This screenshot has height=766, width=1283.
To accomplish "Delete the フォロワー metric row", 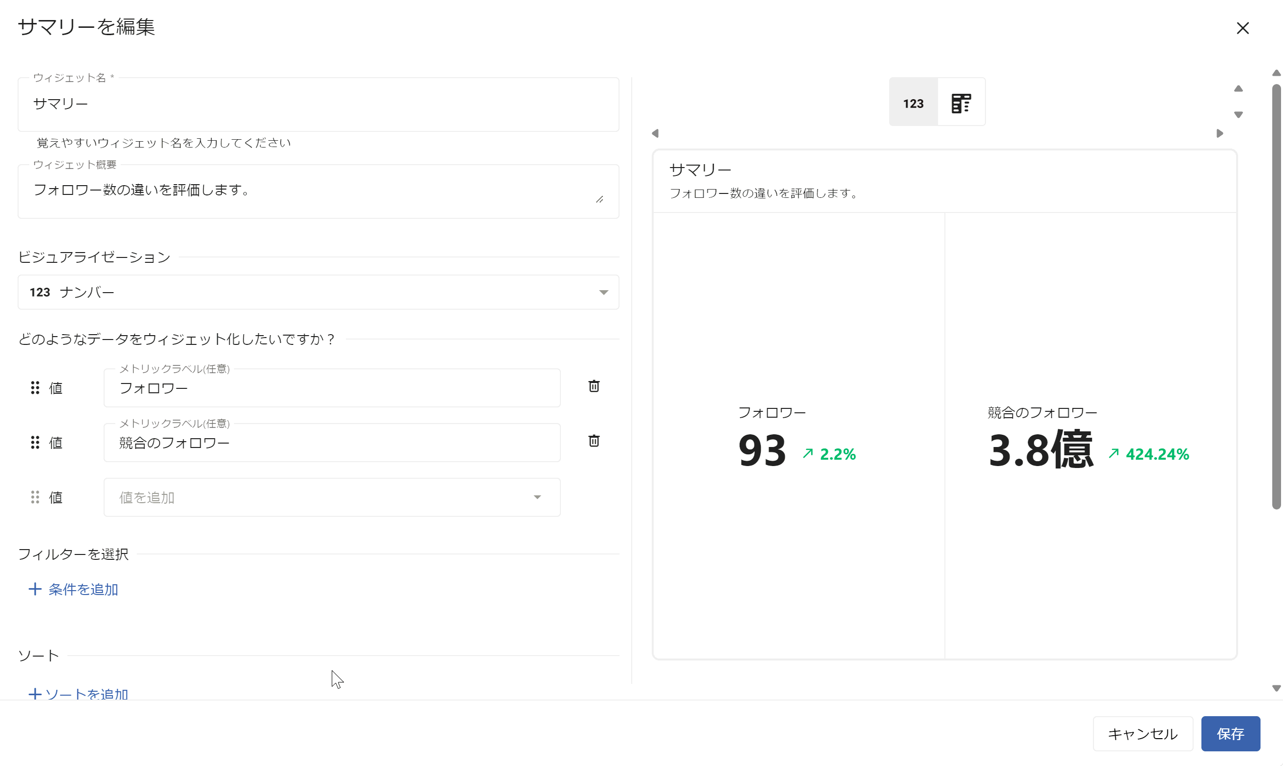I will tap(594, 386).
